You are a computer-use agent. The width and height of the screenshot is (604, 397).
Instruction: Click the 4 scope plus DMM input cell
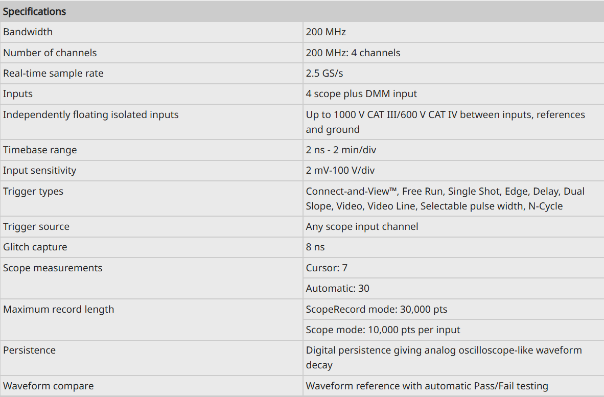click(x=453, y=94)
